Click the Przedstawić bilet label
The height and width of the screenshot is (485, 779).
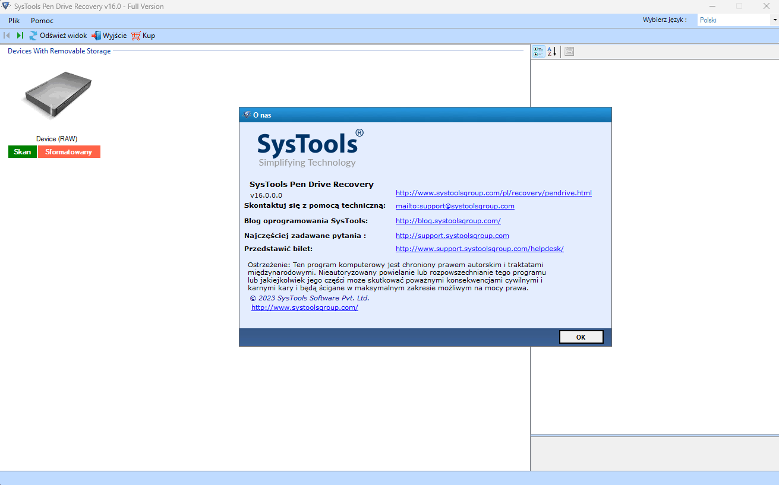click(278, 249)
